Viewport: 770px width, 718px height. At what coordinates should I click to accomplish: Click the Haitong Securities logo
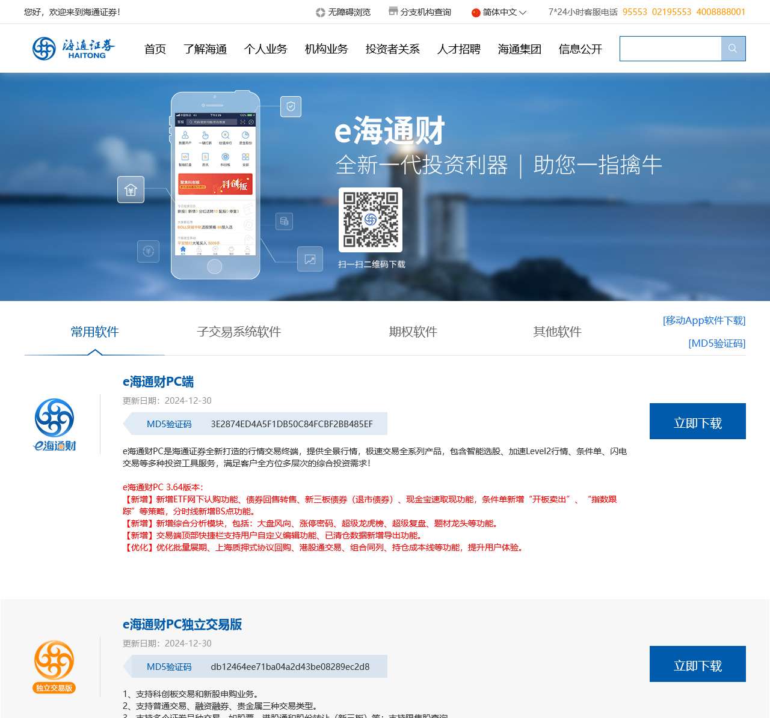(x=73, y=49)
